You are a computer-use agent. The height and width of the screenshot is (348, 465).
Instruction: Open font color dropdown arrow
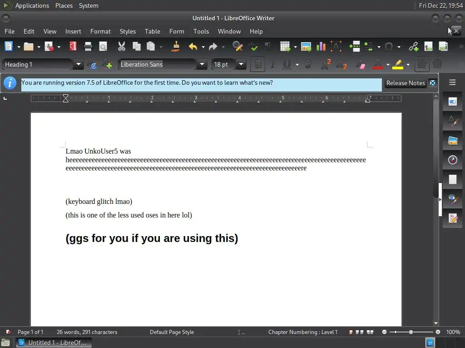coord(388,64)
